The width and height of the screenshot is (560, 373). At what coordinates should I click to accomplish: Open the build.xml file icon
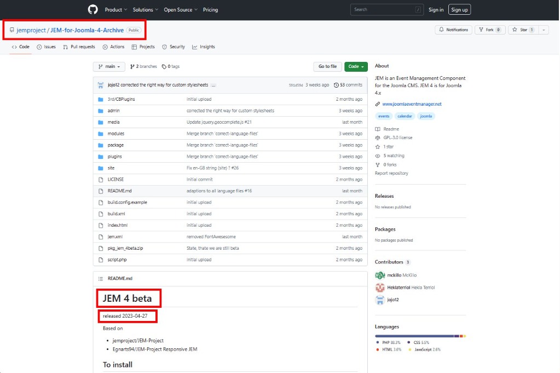[101, 214]
